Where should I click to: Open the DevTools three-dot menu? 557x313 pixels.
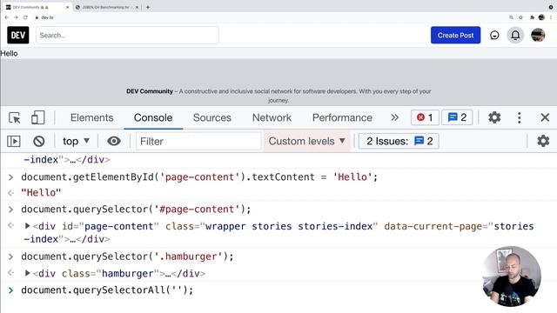pos(519,117)
